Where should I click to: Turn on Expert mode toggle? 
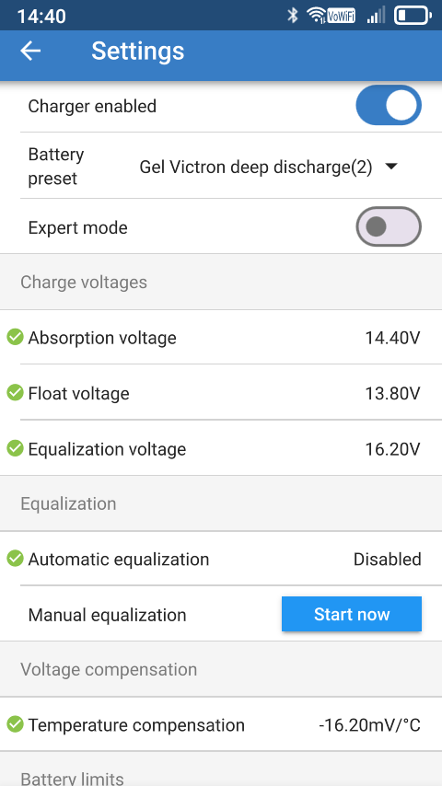point(389,227)
